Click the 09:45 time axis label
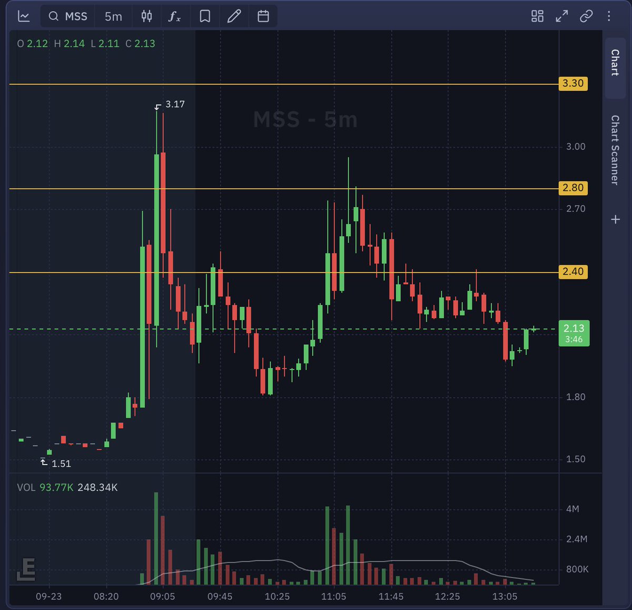The width and height of the screenshot is (632, 610). point(220,596)
